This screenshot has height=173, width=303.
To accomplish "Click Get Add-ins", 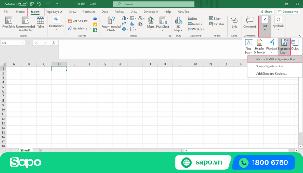I will click(78, 21).
